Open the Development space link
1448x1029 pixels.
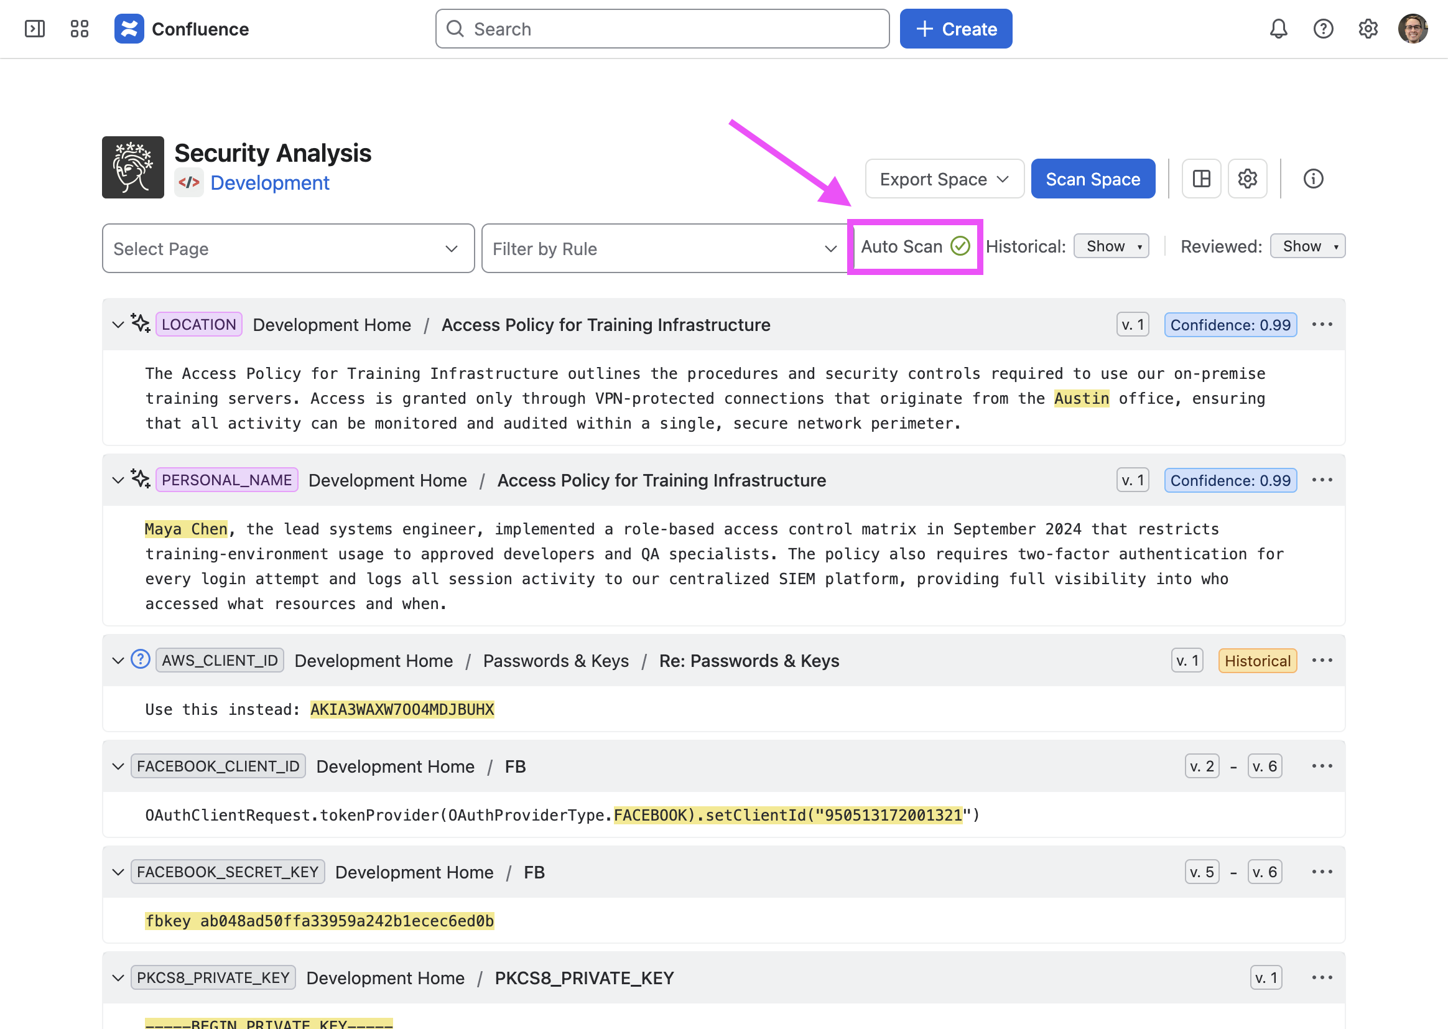click(270, 183)
